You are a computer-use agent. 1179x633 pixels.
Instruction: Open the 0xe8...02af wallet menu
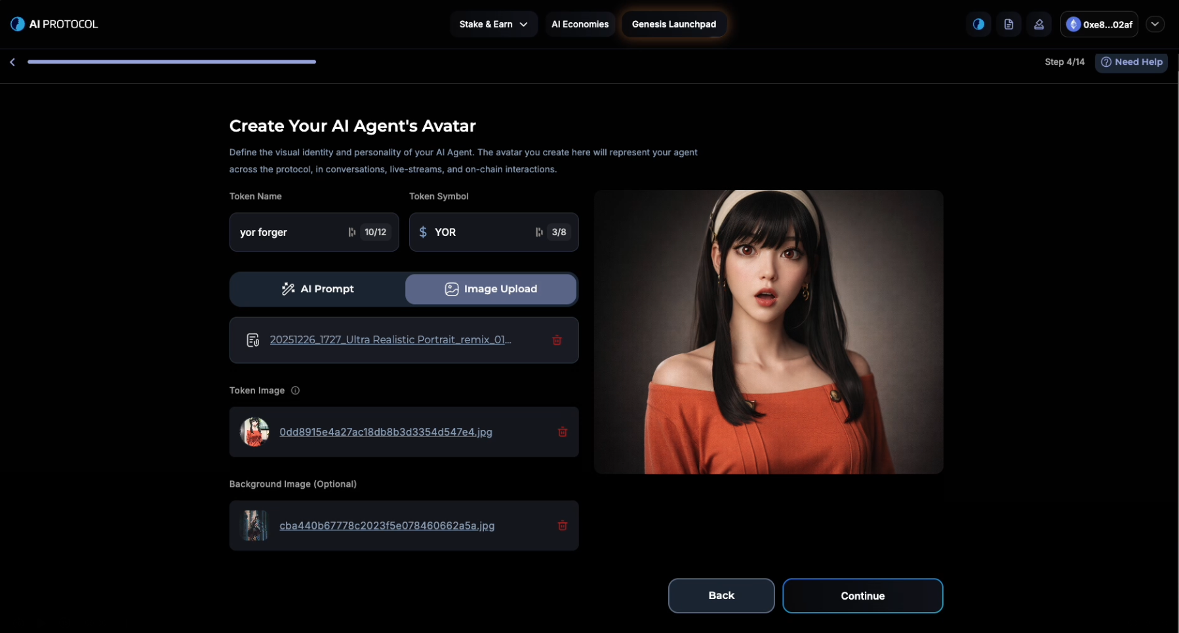pos(1098,24)
